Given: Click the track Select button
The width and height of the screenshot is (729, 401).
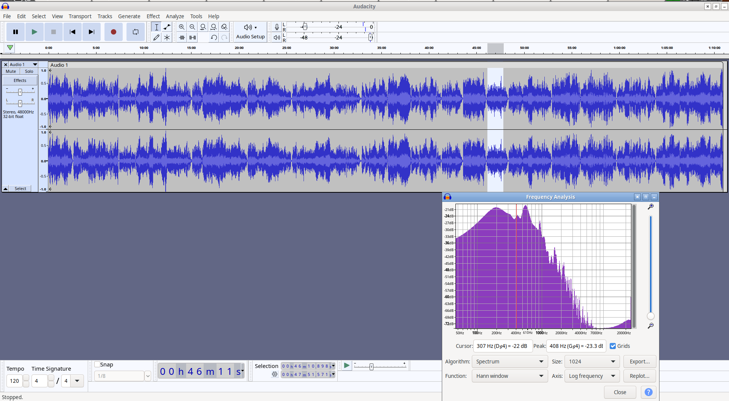Looking at the screenshot, I should [x=21, y=189].
